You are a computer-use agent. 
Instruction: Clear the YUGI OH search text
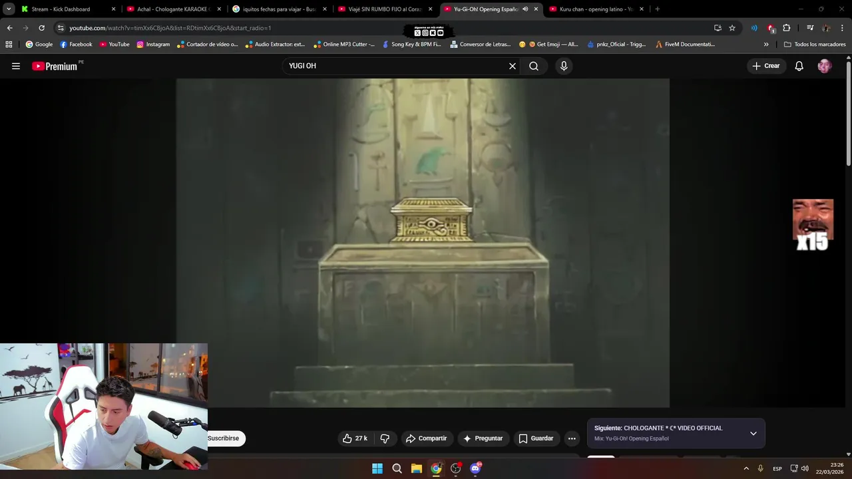(513, 66)
